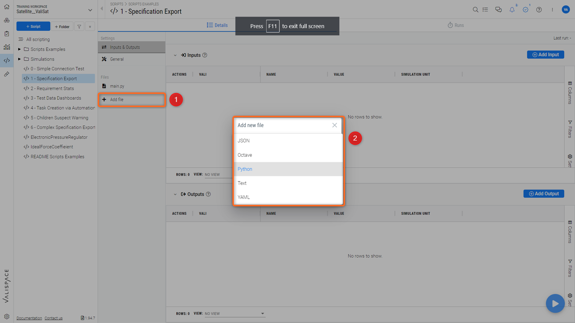Expand the double-chevron options next to filter
The image size is (575, 323).
coord(90,26)
